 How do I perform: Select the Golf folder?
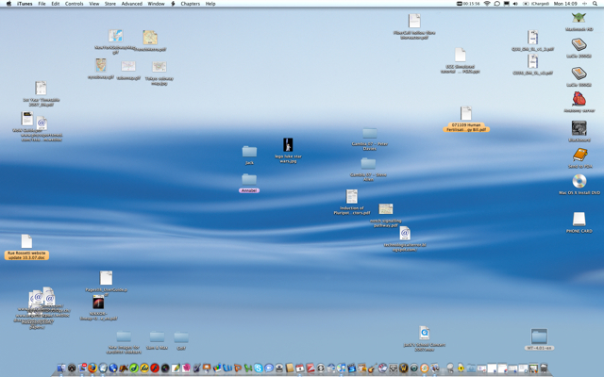[181, 337]
